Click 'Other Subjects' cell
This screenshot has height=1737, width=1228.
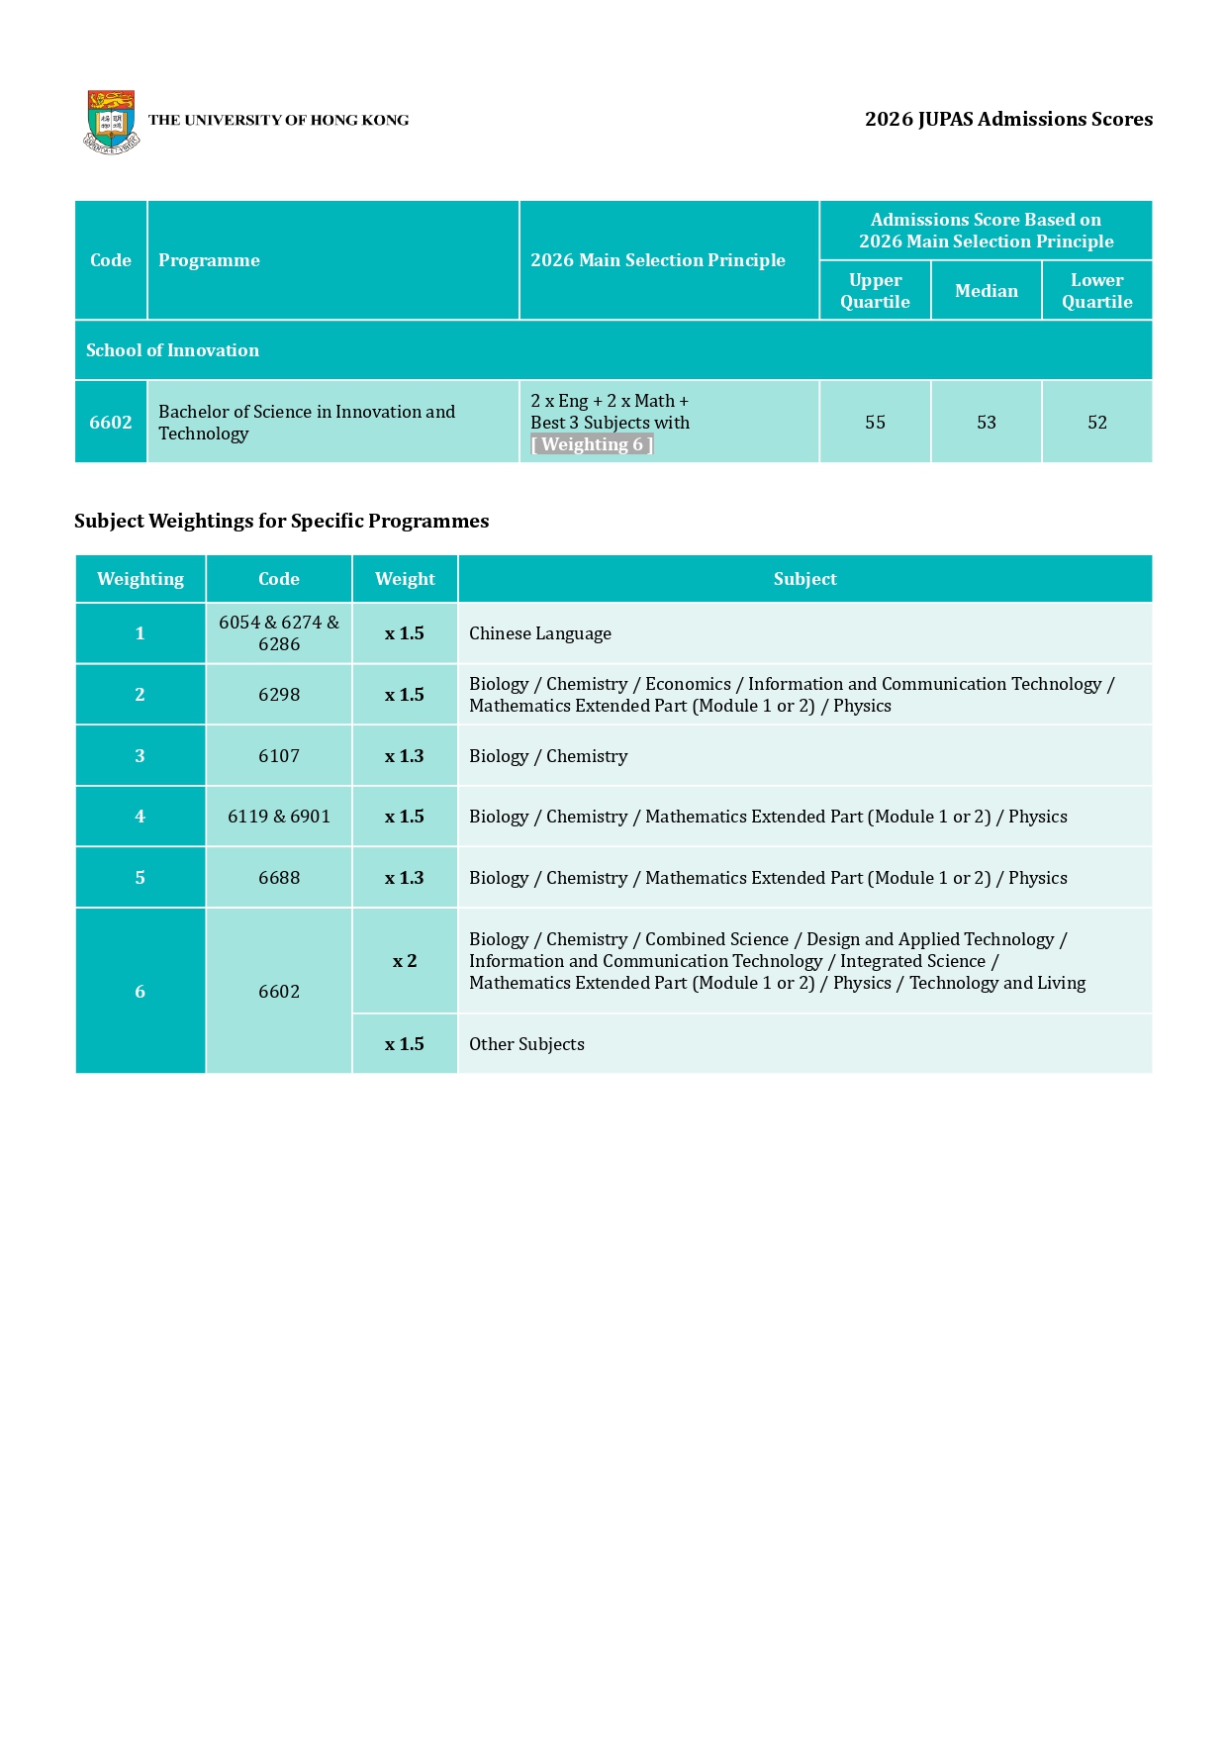point(805,1044)
